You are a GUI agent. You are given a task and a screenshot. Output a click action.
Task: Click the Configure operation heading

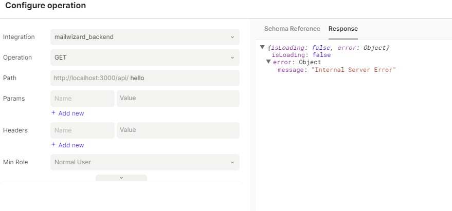[46, 6]
